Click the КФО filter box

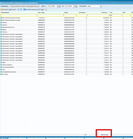(x=126, y=15)
